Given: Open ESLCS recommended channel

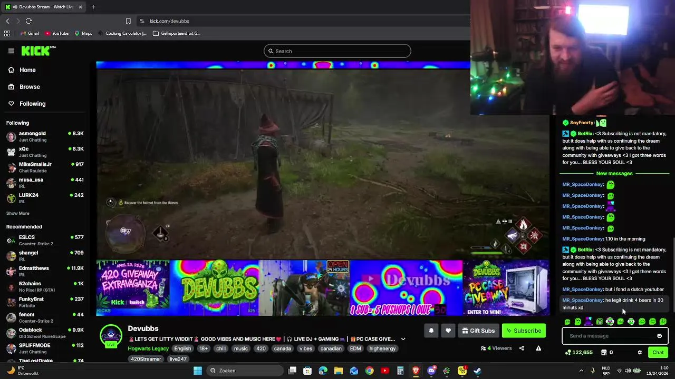Looking at the screenshot, I should click(45, 240).
